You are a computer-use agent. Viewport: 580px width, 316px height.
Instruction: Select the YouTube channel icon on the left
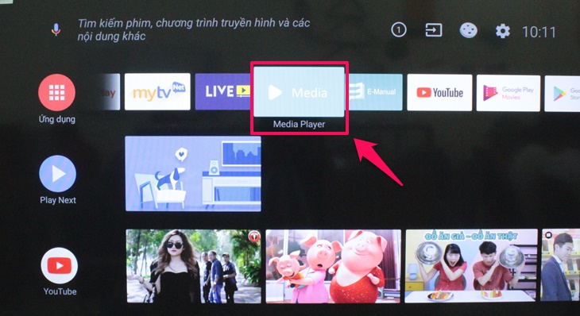point(59,266)
